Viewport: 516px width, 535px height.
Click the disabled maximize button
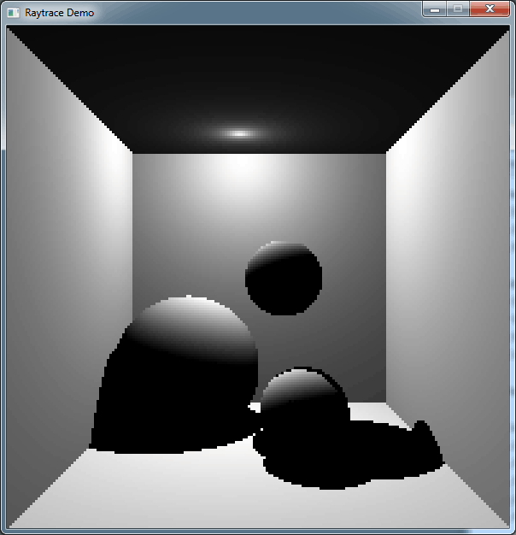457,9
